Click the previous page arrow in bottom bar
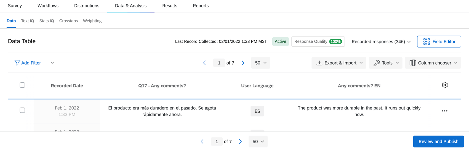Image resolution: width=469 pixels, height=151 pixels. coord(202,141)
